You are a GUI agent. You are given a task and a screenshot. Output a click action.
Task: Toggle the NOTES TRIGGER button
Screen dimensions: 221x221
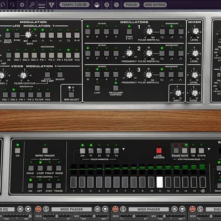pos(45,150)
